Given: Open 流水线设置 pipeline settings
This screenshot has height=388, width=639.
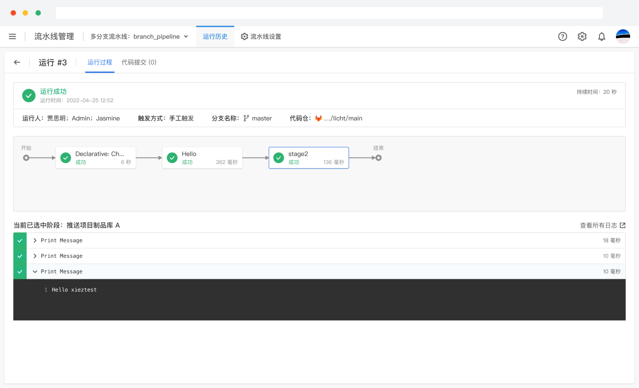Looking at the screenshot, I should pos(261,37).
